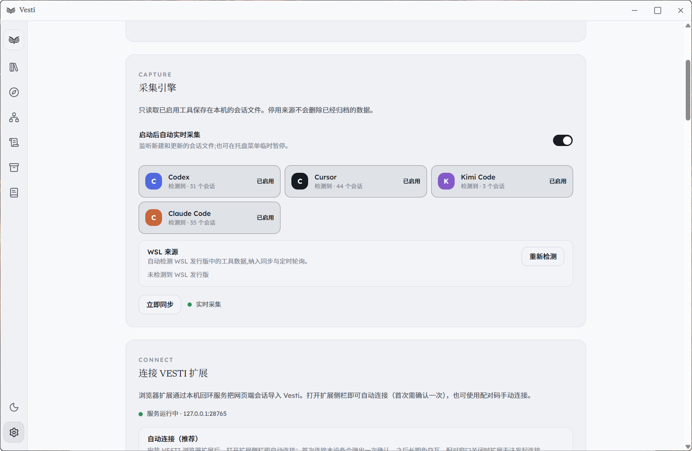This screenshot has height=451, width=692.
Task: Click the 已启用 label on Cursor
Action: point(412,181)
